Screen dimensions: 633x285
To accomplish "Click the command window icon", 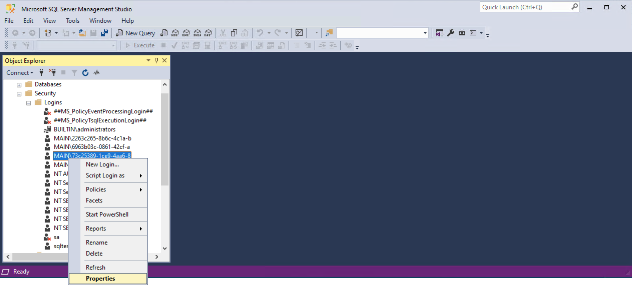I will coord(473,33).
